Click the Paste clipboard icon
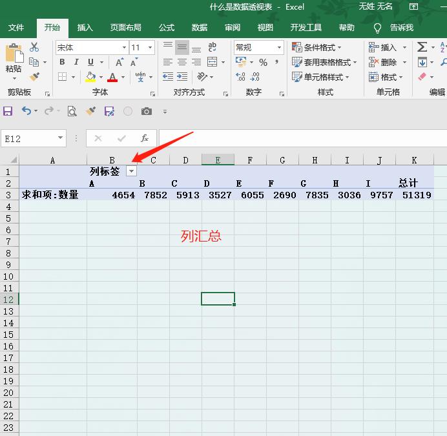 (x=14, y=54)
